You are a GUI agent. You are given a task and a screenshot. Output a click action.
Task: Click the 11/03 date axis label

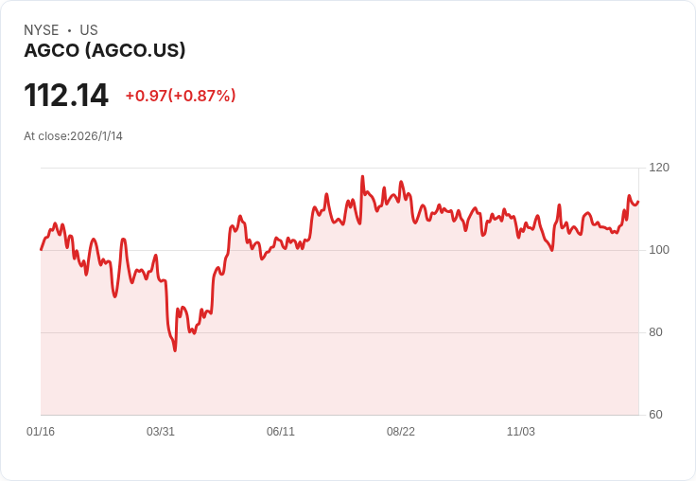click(x=521, y=431)
